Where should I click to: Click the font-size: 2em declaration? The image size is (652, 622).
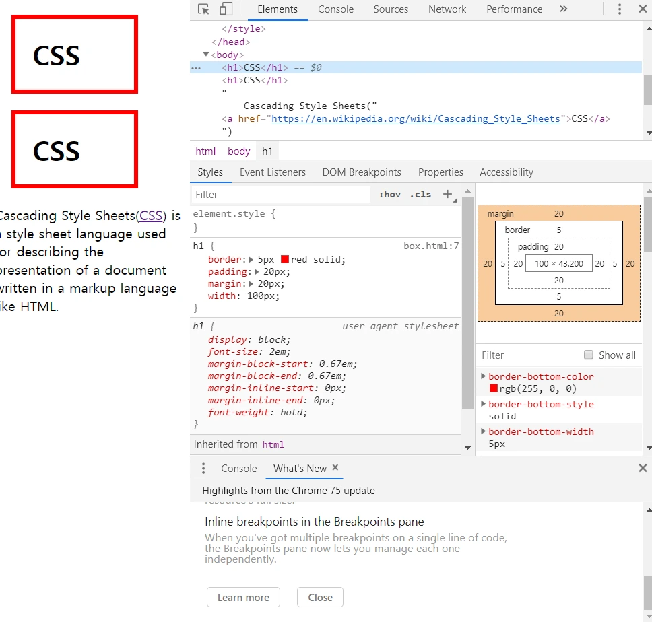click(x=249, y=351)
